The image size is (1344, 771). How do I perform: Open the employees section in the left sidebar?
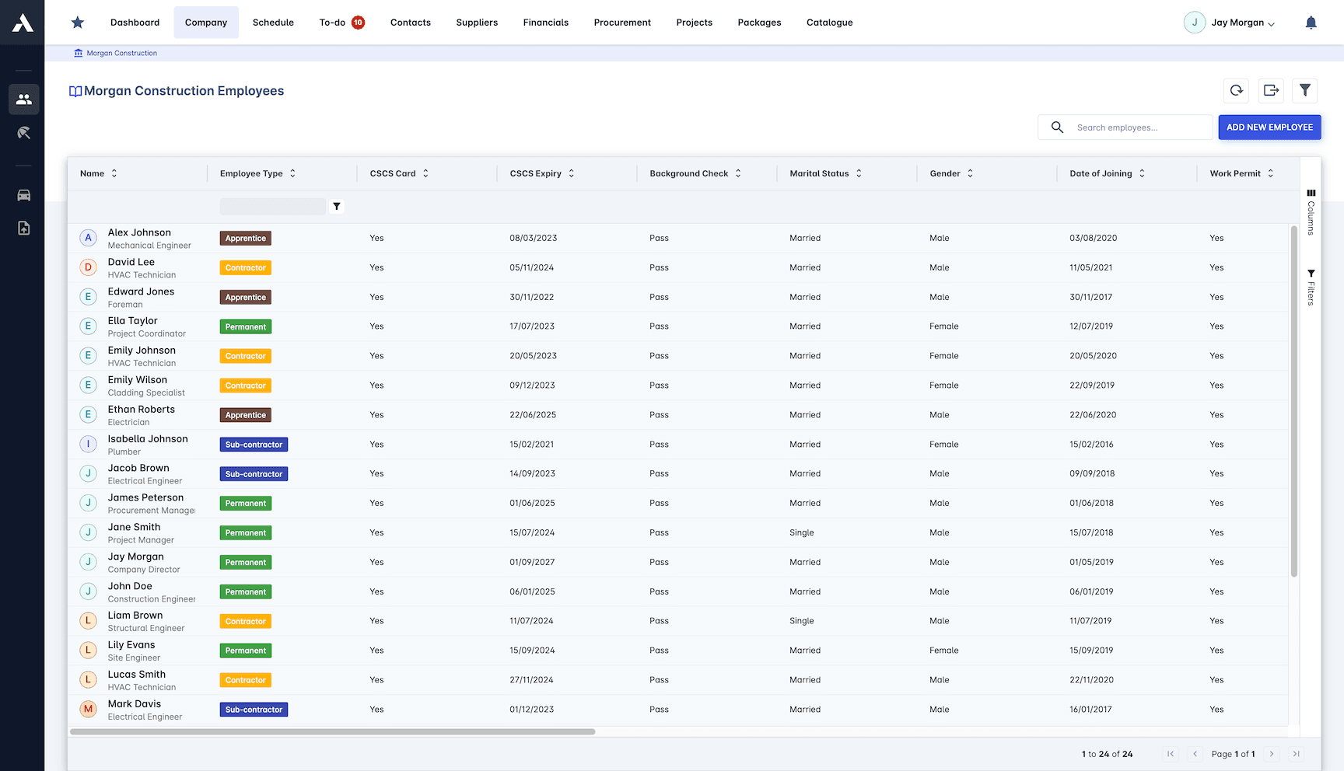click(x=23, y=99)
